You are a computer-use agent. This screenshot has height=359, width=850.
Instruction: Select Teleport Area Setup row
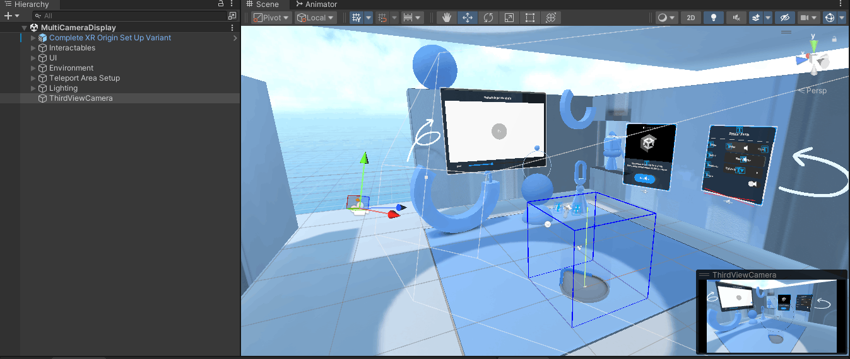120,78
